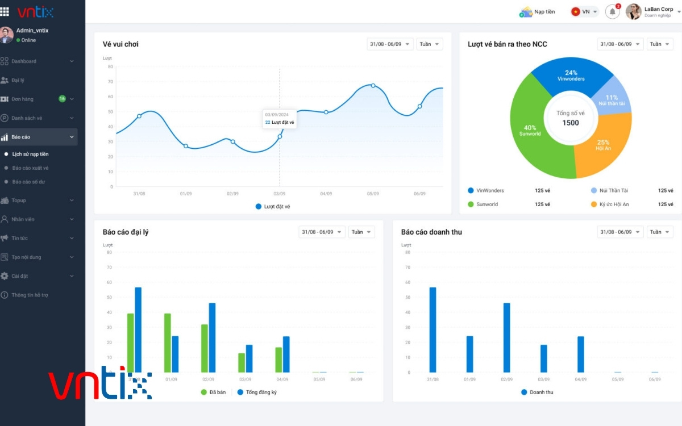This screenshot has width=682, height=426.
Task: Click the Topup sidebar icon
Action: click(5, 201)
